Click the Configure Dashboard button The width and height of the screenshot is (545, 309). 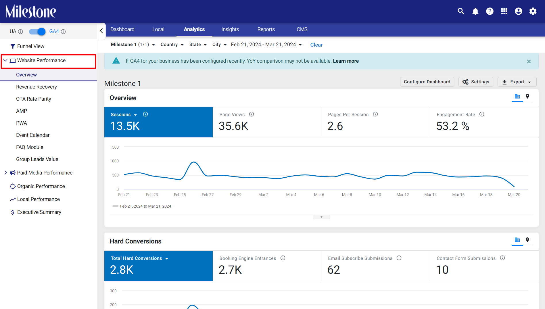[x=427, y=82]
